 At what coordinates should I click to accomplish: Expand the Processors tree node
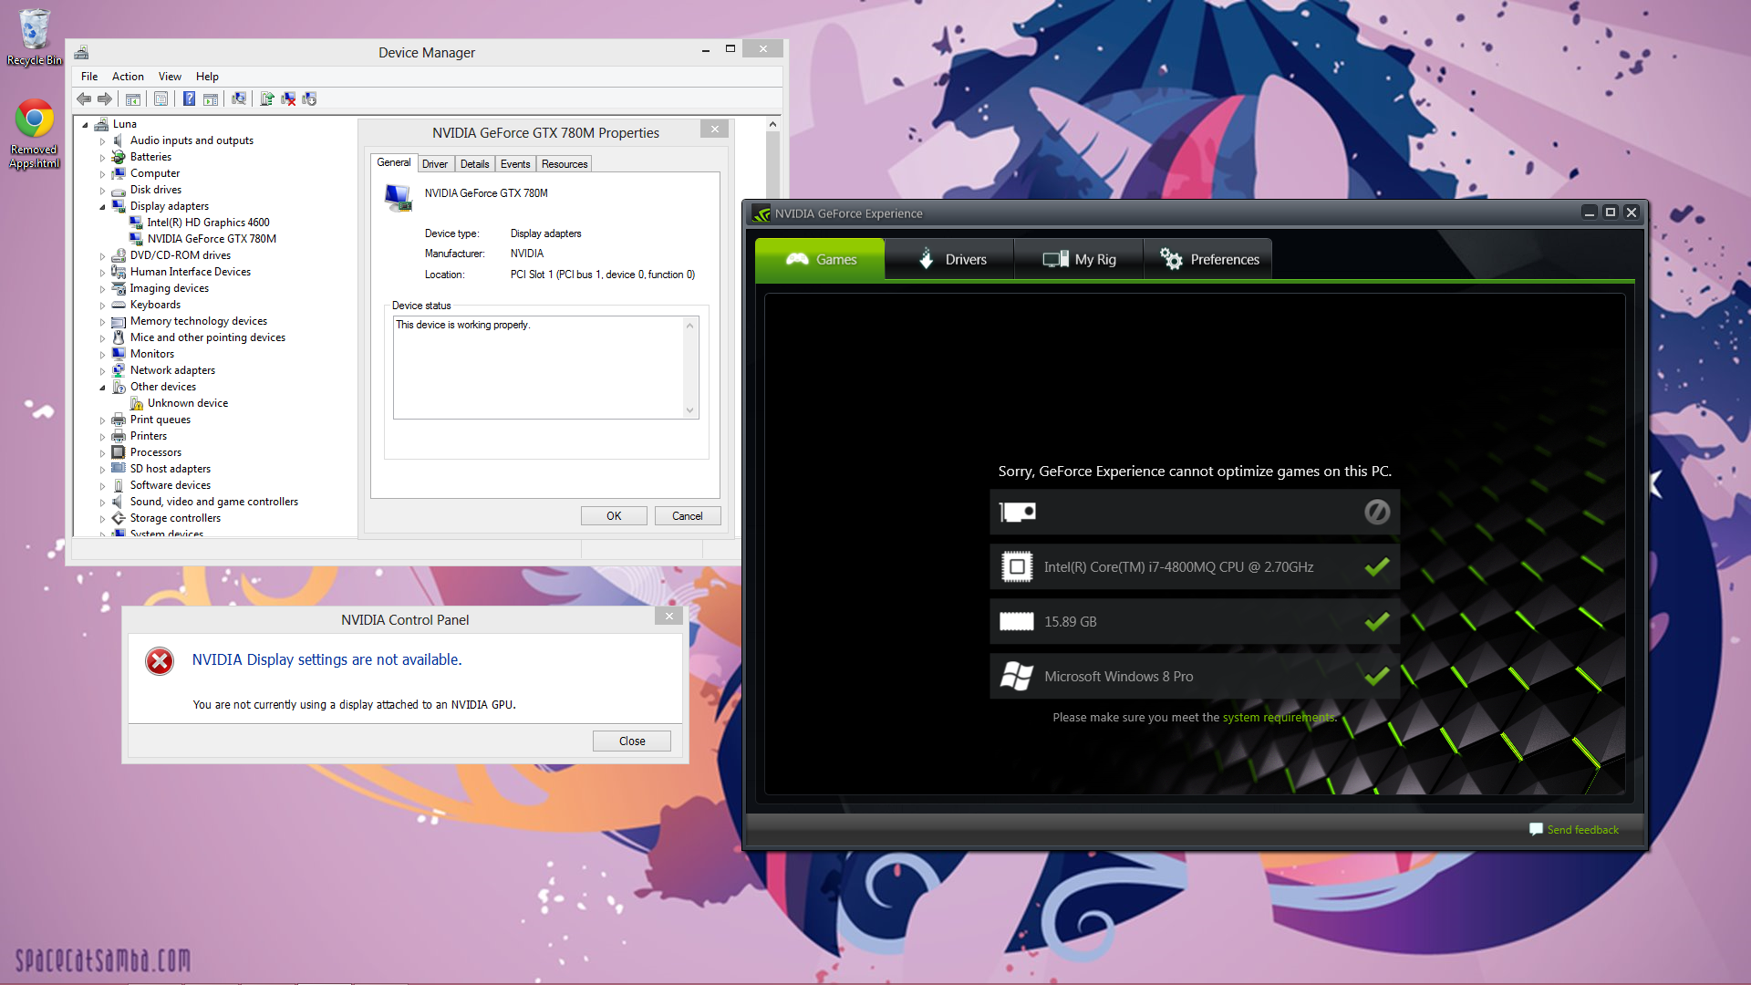point(102,453)
